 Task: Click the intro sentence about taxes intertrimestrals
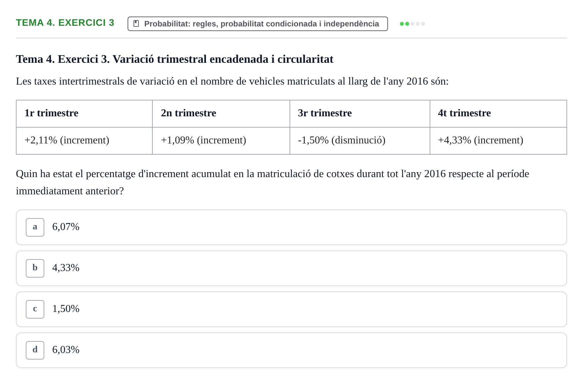coord(232,81)
